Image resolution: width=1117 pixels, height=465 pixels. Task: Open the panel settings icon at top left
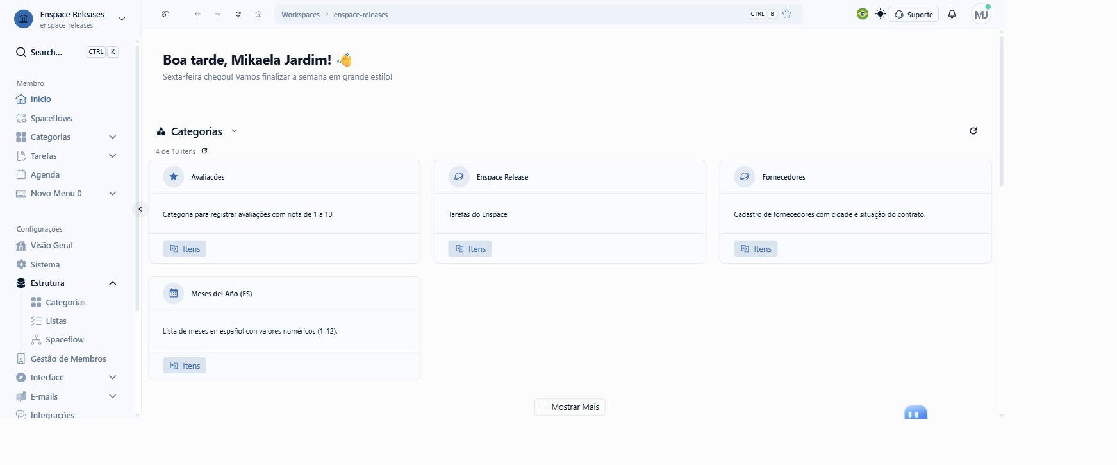click(x=165, y=14)
